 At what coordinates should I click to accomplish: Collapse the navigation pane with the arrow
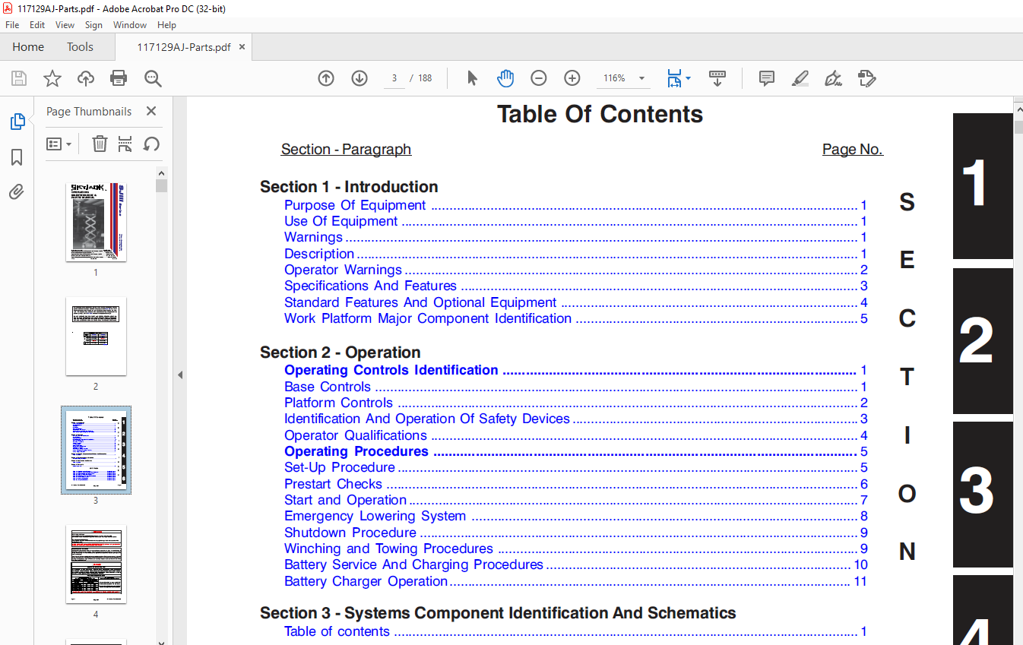coord(180,375)
